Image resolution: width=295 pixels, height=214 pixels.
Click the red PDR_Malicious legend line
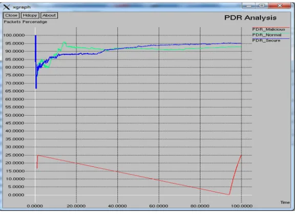point(271,28)
